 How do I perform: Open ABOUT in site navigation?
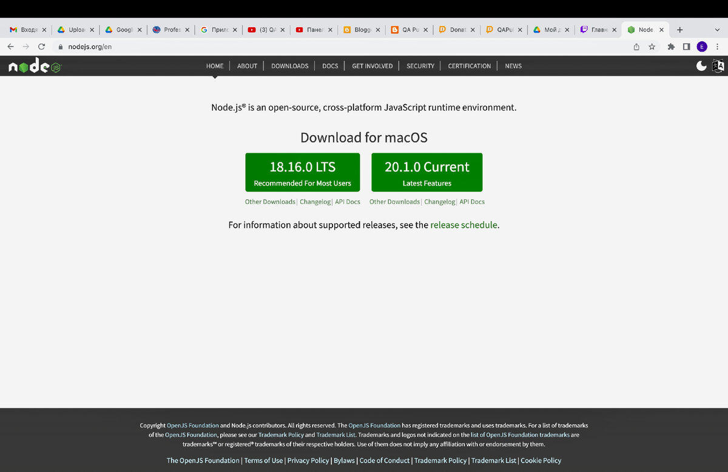pyautogui.click(x=247, y=66)
